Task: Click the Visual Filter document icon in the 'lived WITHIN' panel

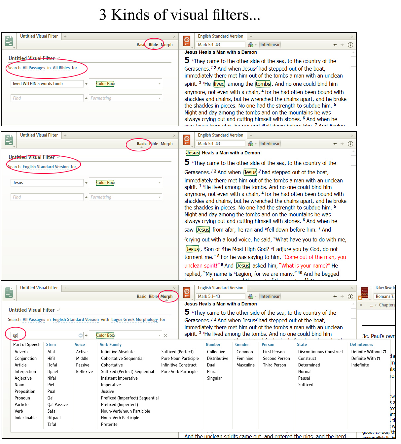Action: coord(9,41)
